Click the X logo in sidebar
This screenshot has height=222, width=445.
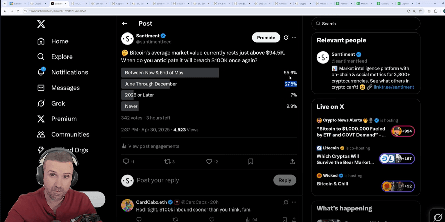tap(41, 24)
